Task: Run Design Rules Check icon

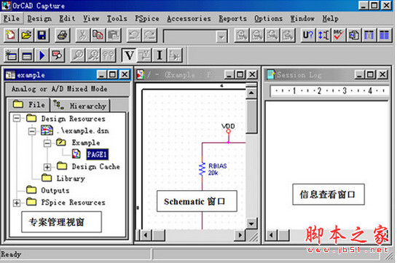Action: tap(339, 35)
